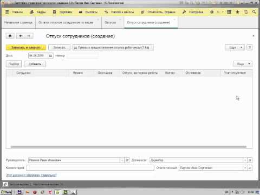Expand the Должность dropdown arrow
This screenshot has height=195, width=260.
pyautogui.click(x=245, y=160)
